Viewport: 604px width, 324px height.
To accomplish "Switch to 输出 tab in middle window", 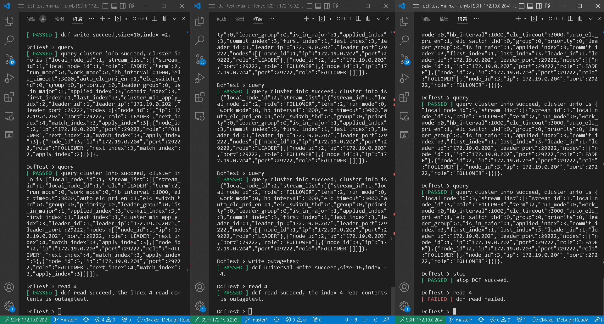I will pos(240,19).
